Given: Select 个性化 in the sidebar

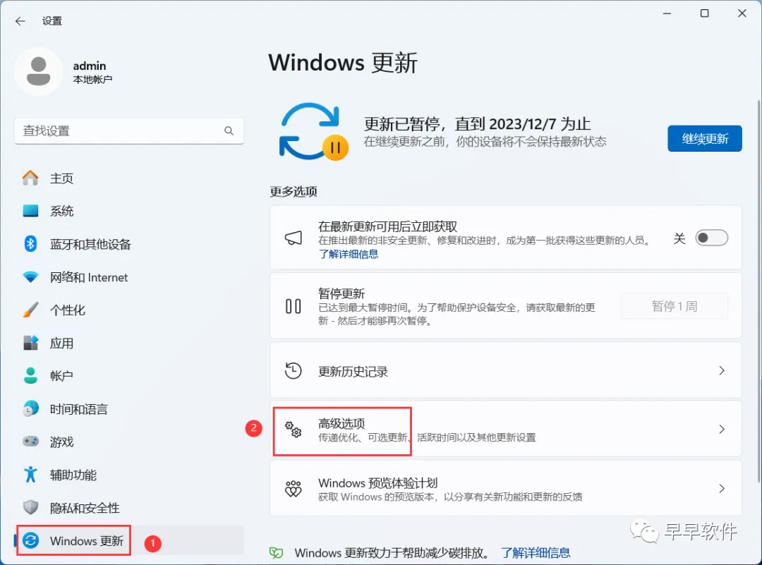Looking at the screenshot, I should click(129, 310).
